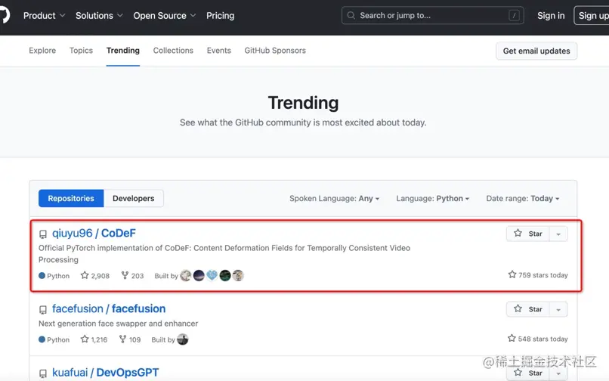Click the 759 stars today text
609x381 pixels.
pos(538,275)
